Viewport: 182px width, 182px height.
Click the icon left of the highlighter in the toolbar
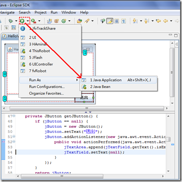pyautogui.click(x=103, y=21)
